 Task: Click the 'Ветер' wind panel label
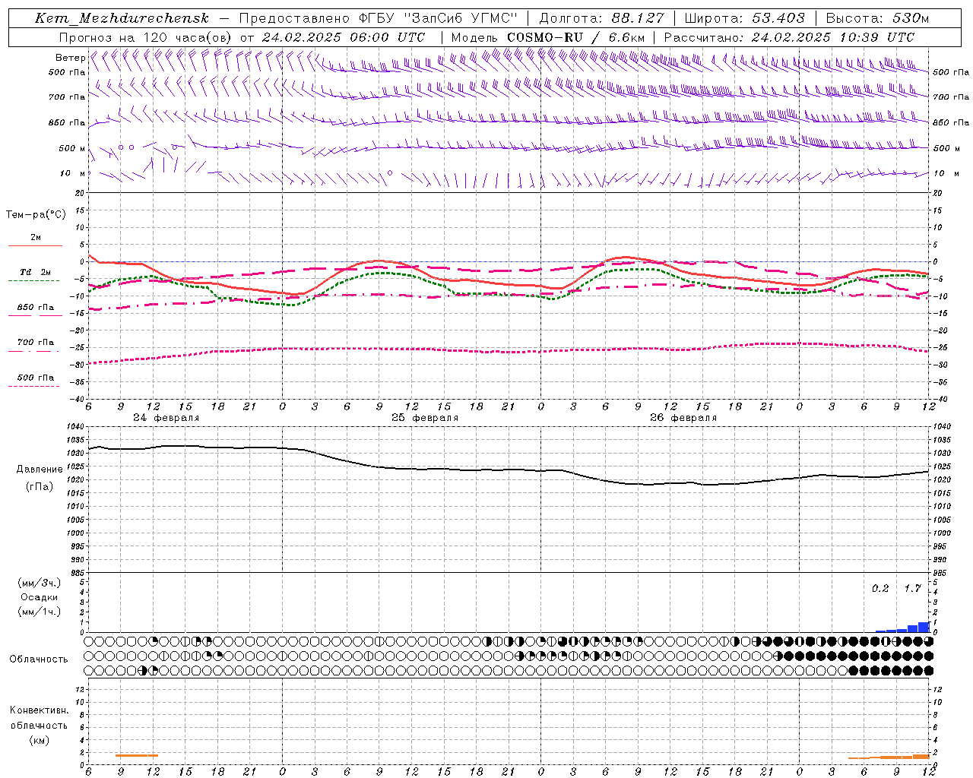click(70, 58)
